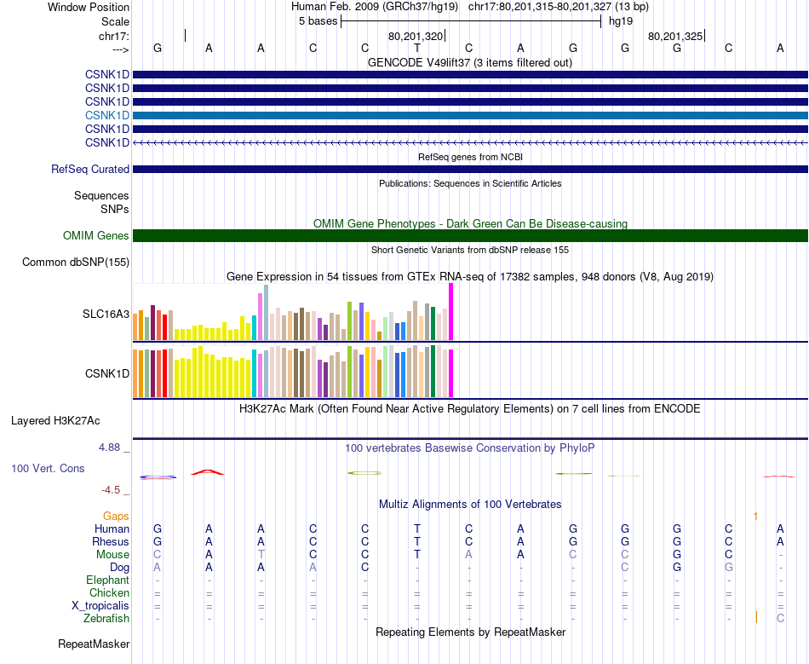
Task: Click the magenta bar in SLC16A3 chart
Action: click(x=451, y=312)
